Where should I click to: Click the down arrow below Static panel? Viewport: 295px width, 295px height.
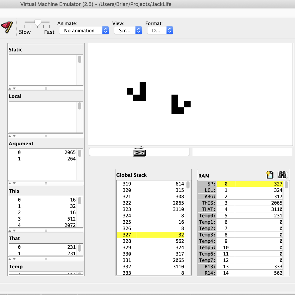14,88
